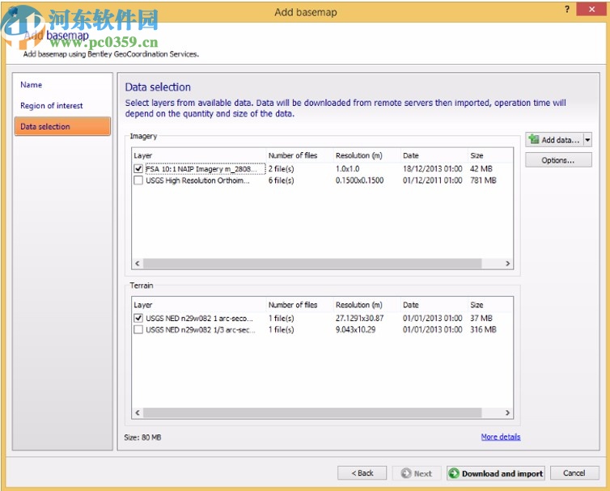Click the Back button
This screenshot has width=610, height=491.
point(362,473)
